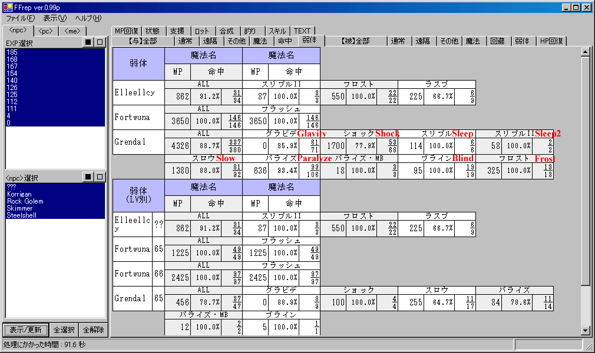Screen dimensions: 595x353
Task: Open the ヘルプ(H) menu
Action: click(x=88, y=18)
